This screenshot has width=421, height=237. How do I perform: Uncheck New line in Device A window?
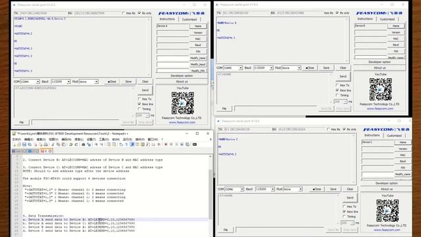(x=139, y=104)
